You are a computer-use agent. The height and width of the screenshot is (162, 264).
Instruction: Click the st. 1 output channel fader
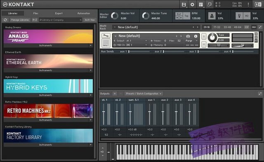(104, 112)
